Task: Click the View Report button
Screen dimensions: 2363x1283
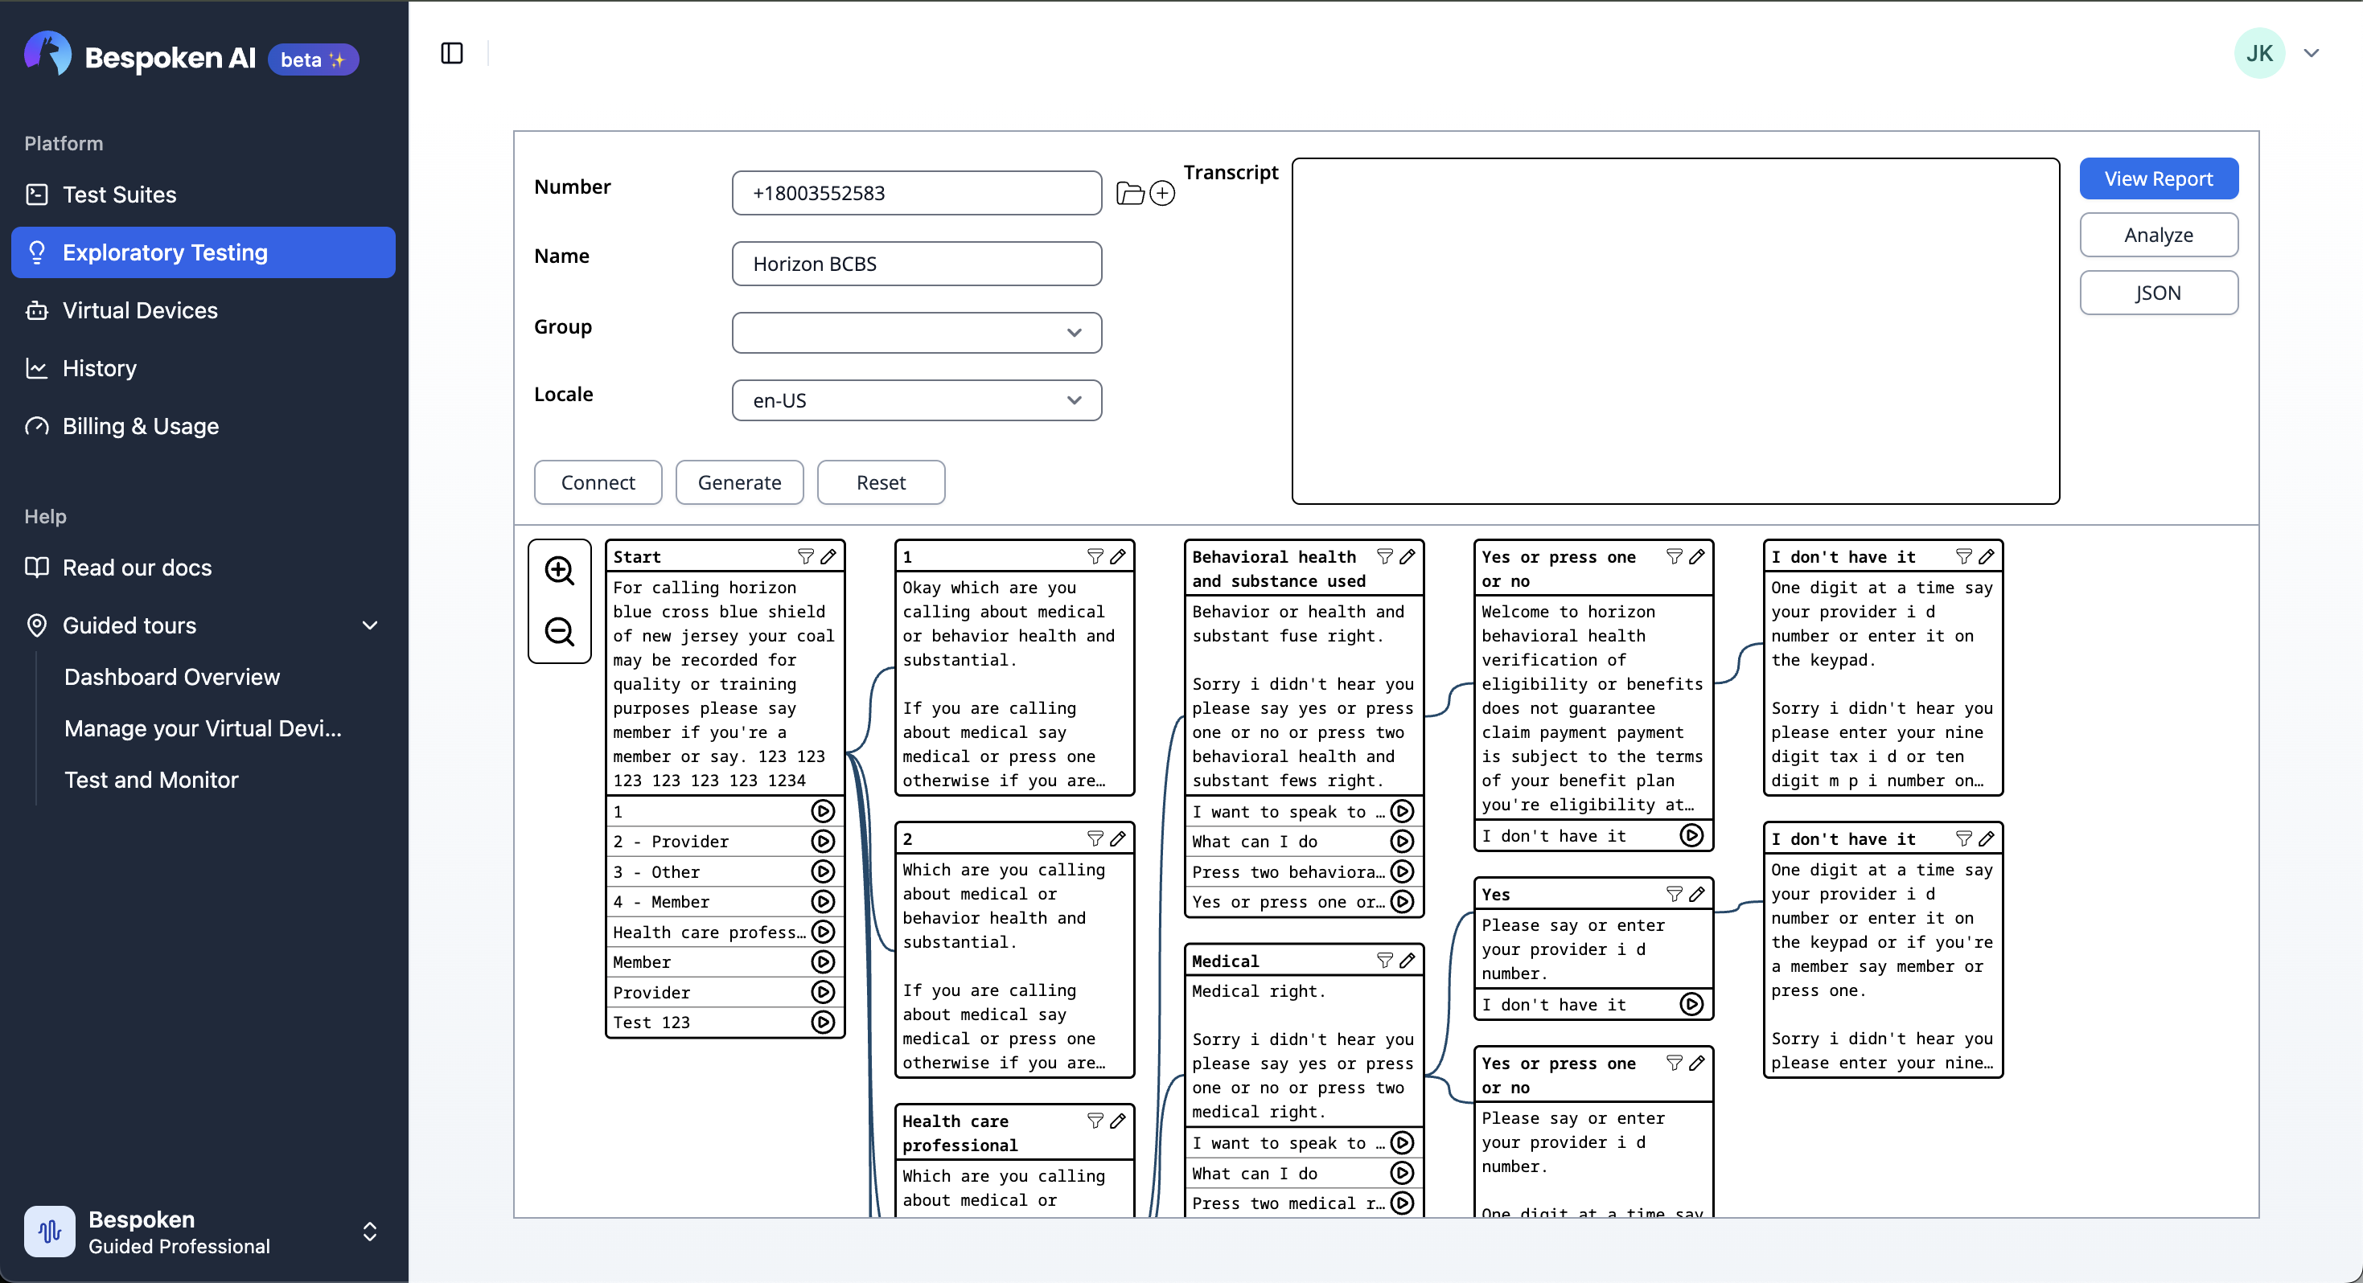Action: pos(2159,178)
